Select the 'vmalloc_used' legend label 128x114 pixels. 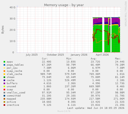click(16, 93)
